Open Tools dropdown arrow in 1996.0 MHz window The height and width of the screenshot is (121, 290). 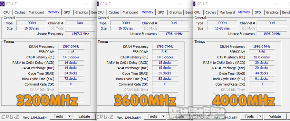click(x=260, y=117)
